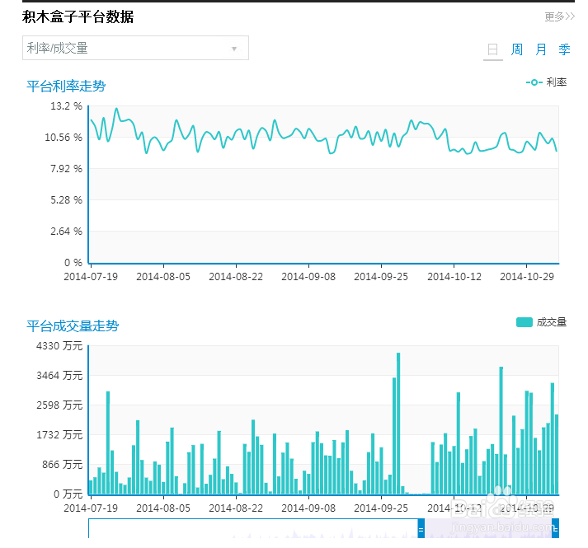588x548 pixels.
Task: Click the 13.2 % axis label
Action: [66, 106]
